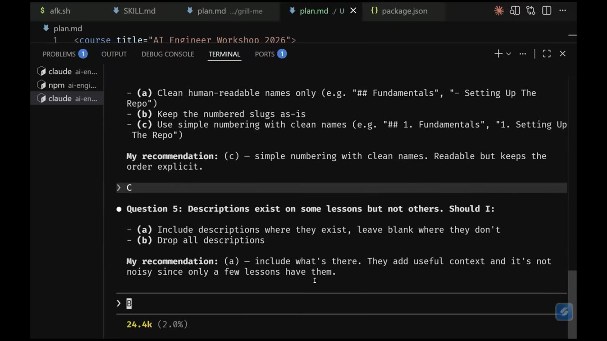Open markdown preview to the side
This screenshot has width=607, height=341.
pos(515,11)
